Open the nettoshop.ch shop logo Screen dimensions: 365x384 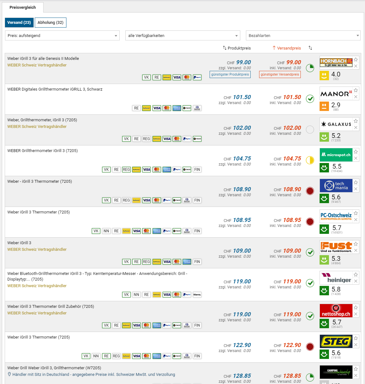(x=336, y=310)
